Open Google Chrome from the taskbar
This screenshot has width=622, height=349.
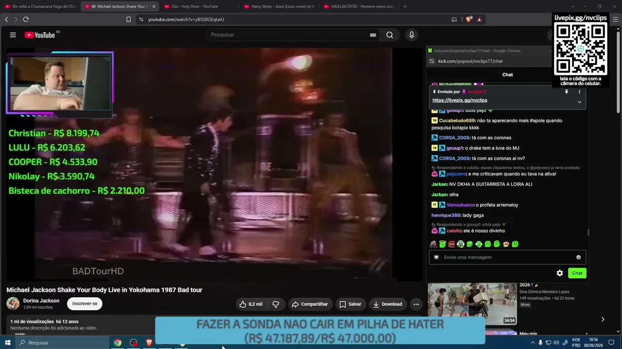tap(118, 343)
